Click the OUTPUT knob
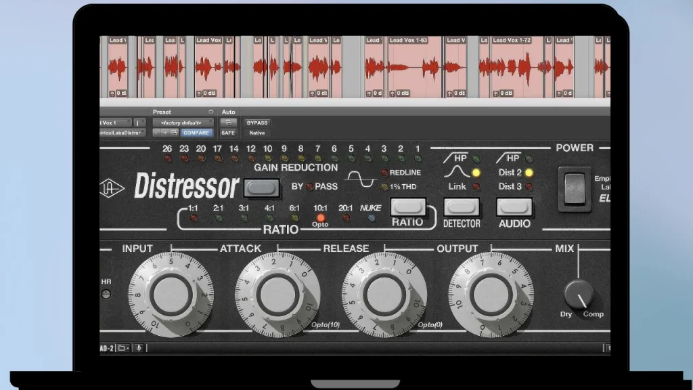 point(491,295)
